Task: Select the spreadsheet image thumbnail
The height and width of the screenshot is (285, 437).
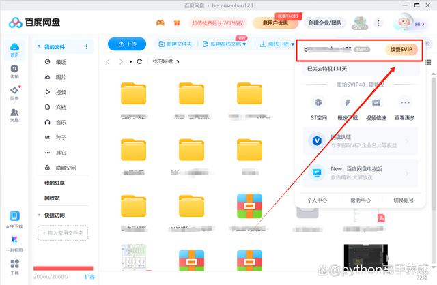Action: 134,257
